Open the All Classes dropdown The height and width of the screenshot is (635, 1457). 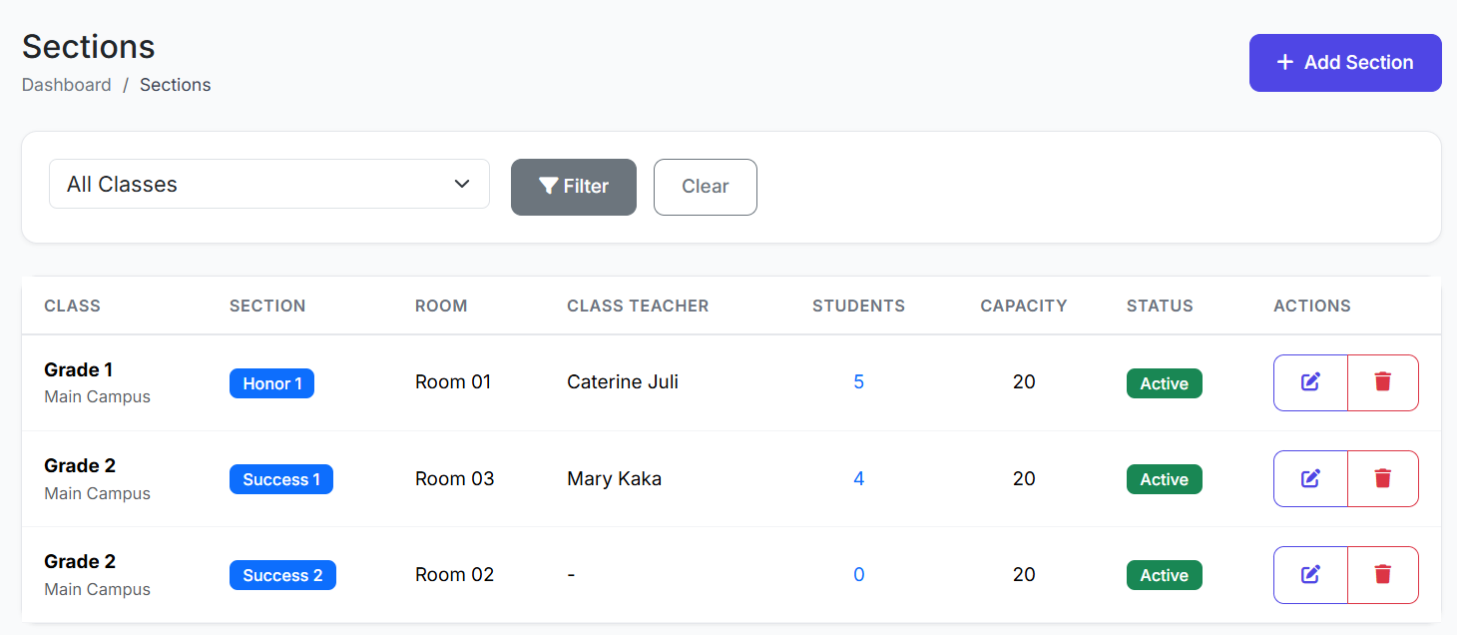pyautogui.click(x=269, y=185)
